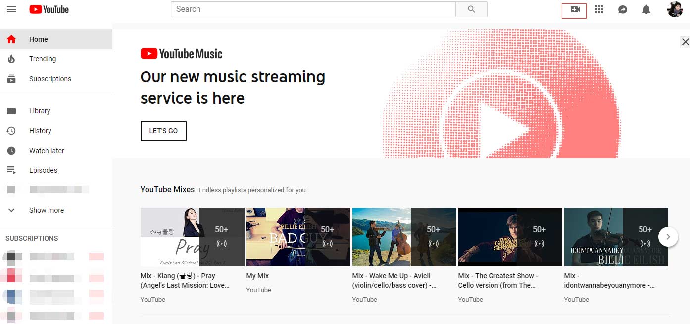Click the search magnifier button
Viewport: 690px width, 324px height.
(x=471, y=9)
